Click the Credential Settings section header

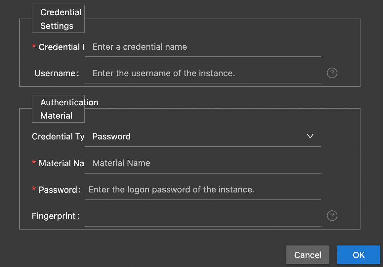click(58, 19)
